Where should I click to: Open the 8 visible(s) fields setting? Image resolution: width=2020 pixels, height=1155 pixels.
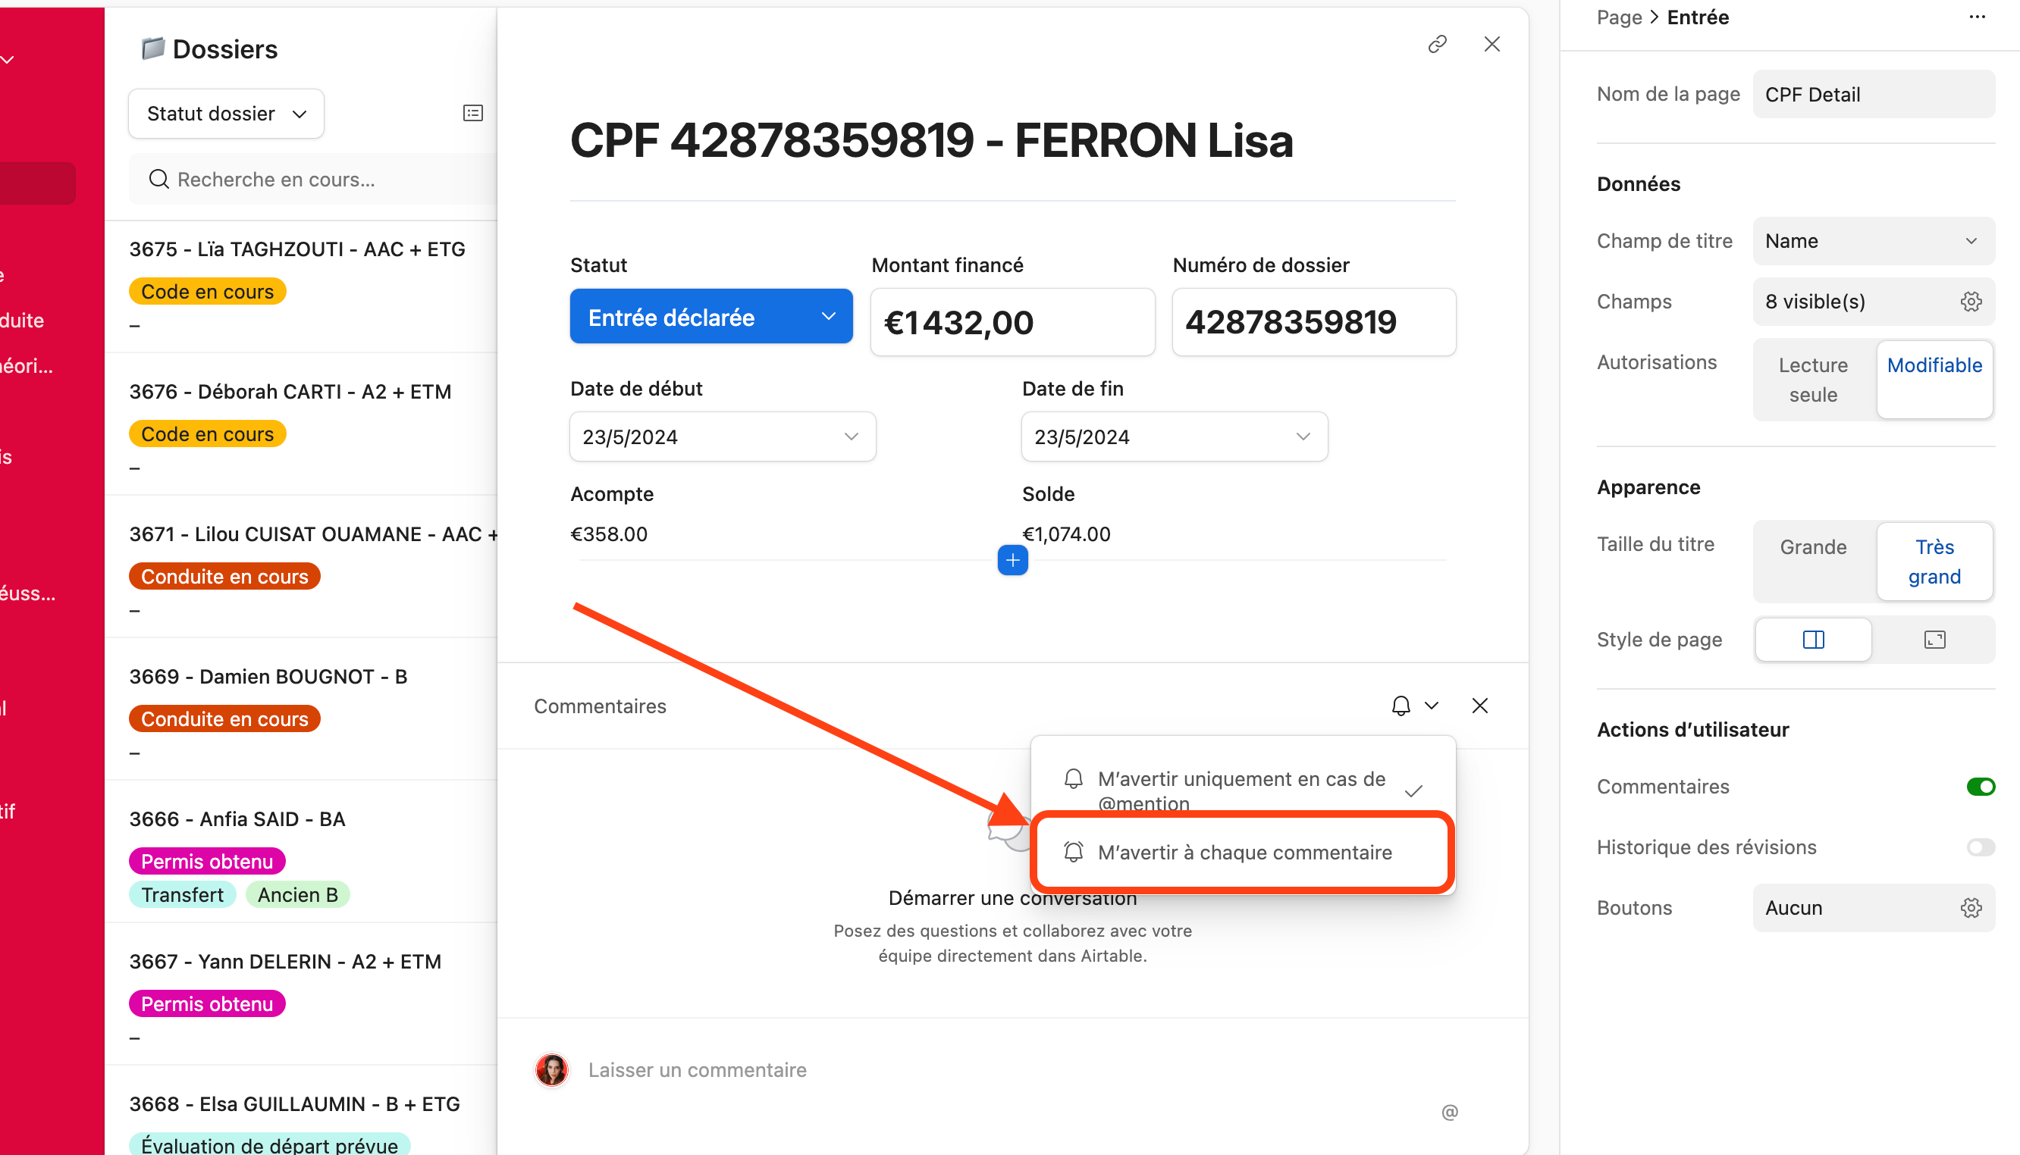[x=1873, y=302]
